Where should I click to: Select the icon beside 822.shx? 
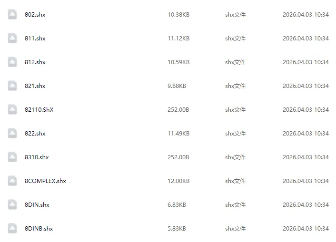tap(12, 133)
